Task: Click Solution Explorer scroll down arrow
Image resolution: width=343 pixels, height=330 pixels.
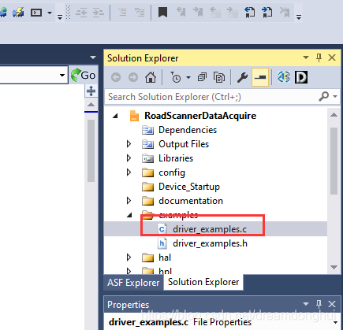Action: point(334,267)
